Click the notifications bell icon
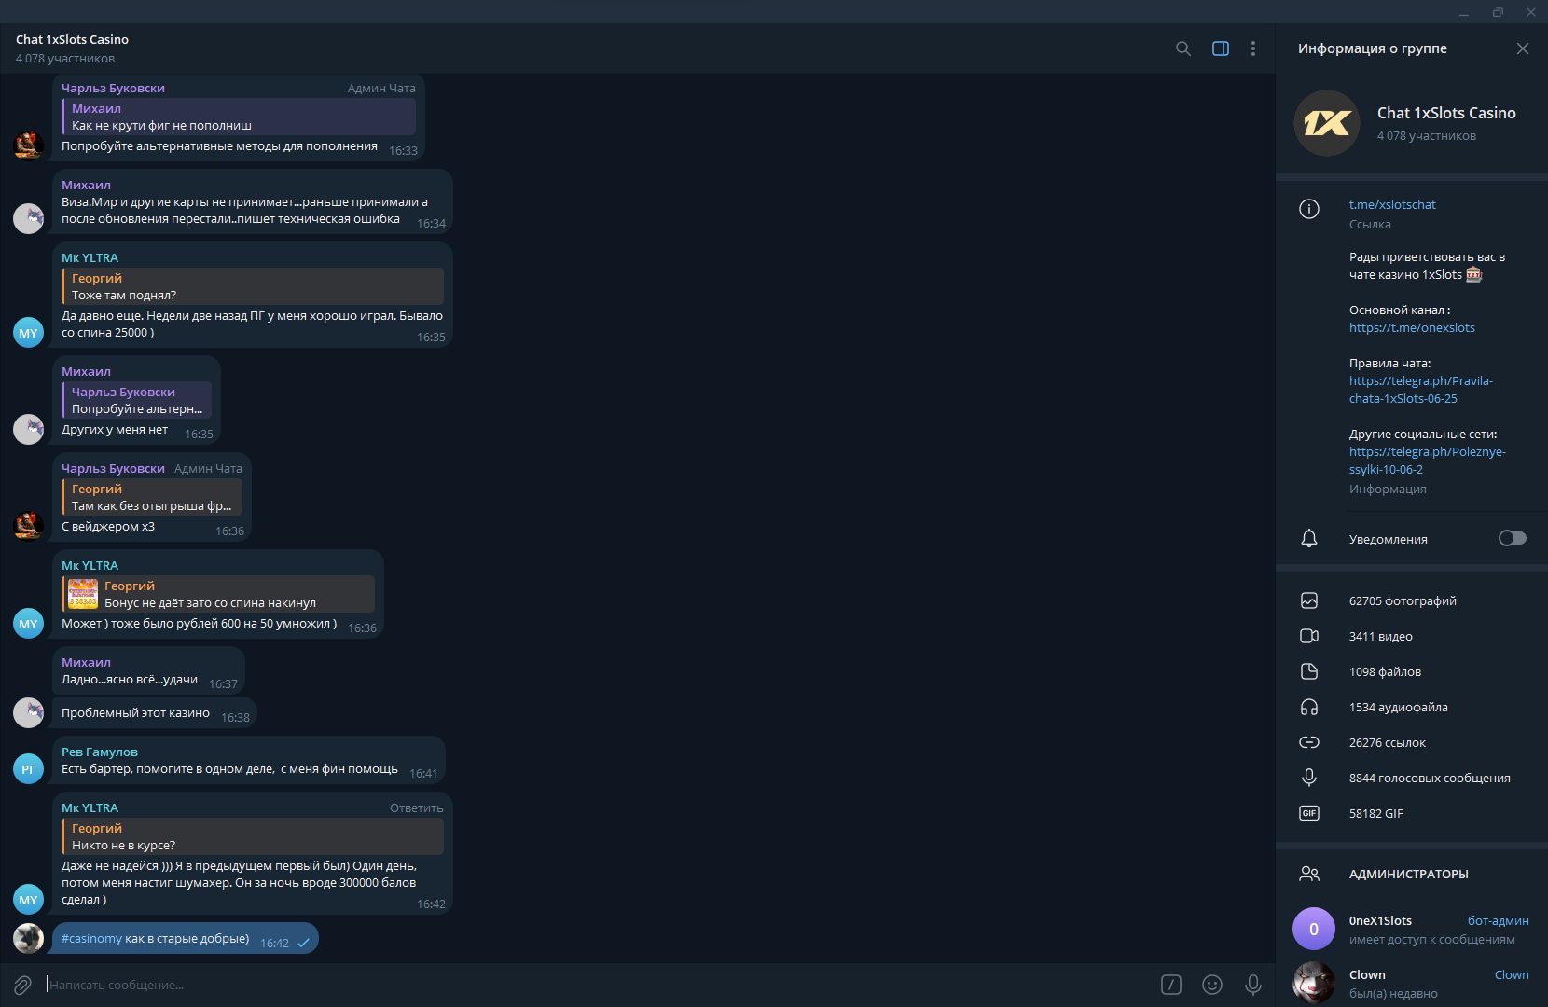This screenshot has height=1007, width=1548. (1309, 538)
